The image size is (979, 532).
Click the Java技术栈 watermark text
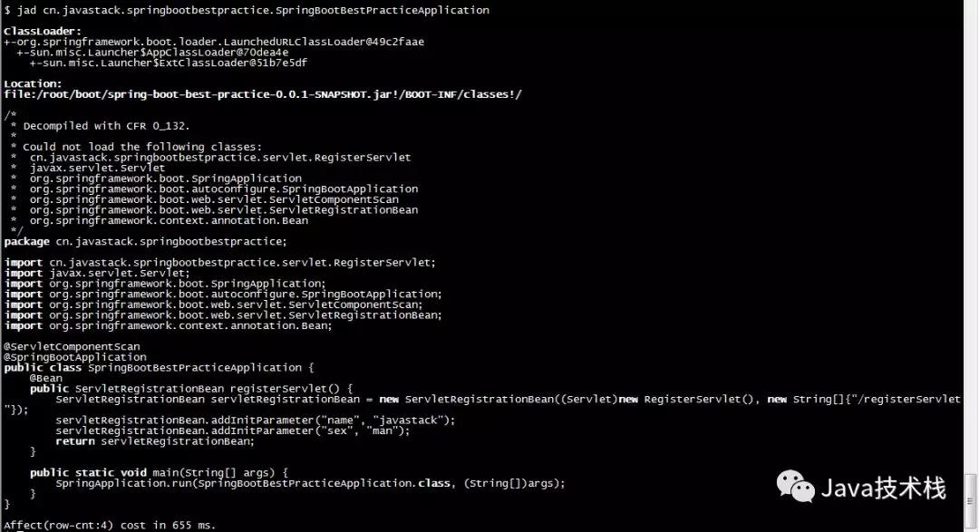(x=883, y=488)
